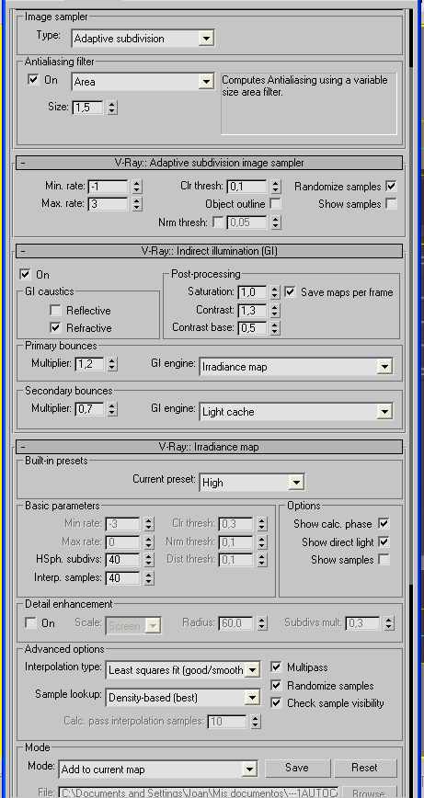Image resolution: width=424 pixels, height=798 pixels.
Task: Open the Primary bounces GI engine dropdown
Action: click(296, 367)
